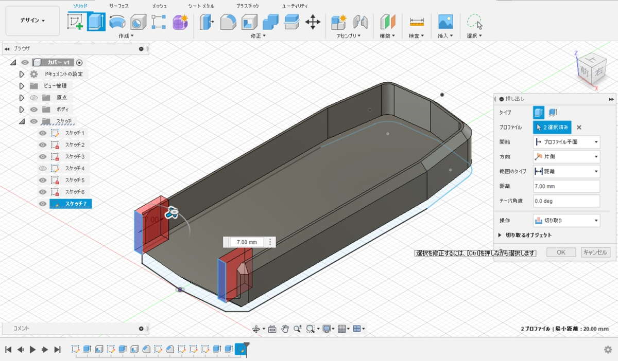Open the Create Form tool
This screenshot has width=618, height=361.
(x=180, y=22)
